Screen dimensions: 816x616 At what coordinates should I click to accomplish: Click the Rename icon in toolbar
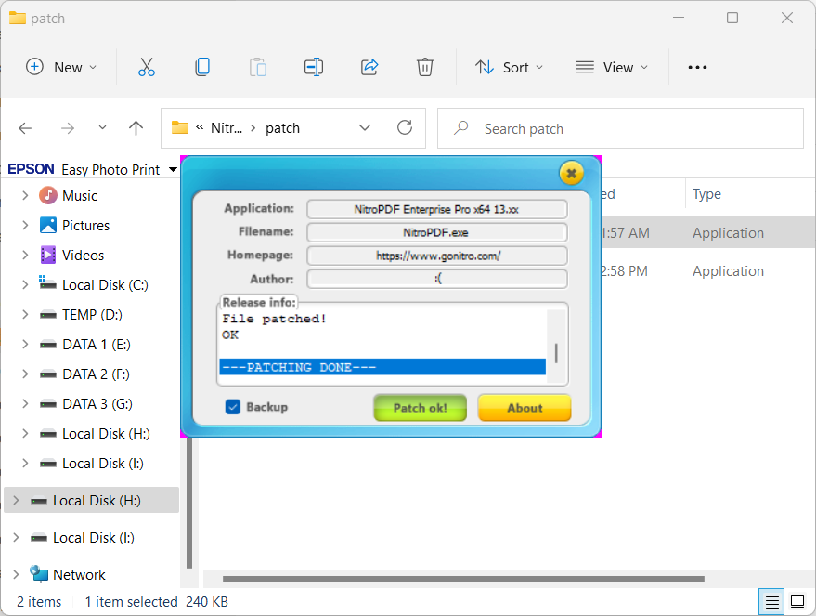pyautogui.click(x=313, y=67)
